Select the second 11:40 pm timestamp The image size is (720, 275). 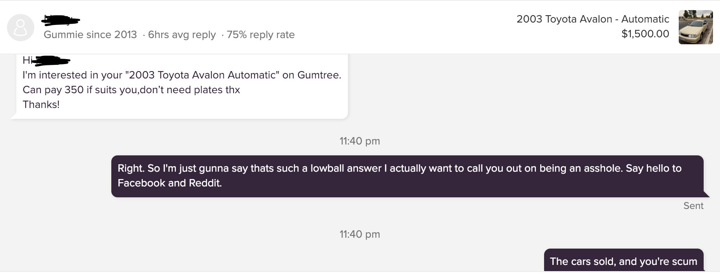click(359, 234)
